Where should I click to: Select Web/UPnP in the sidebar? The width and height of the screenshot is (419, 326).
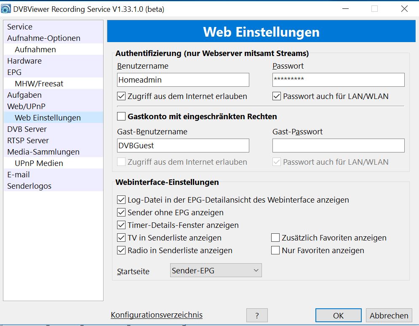(x=53, y=107)
